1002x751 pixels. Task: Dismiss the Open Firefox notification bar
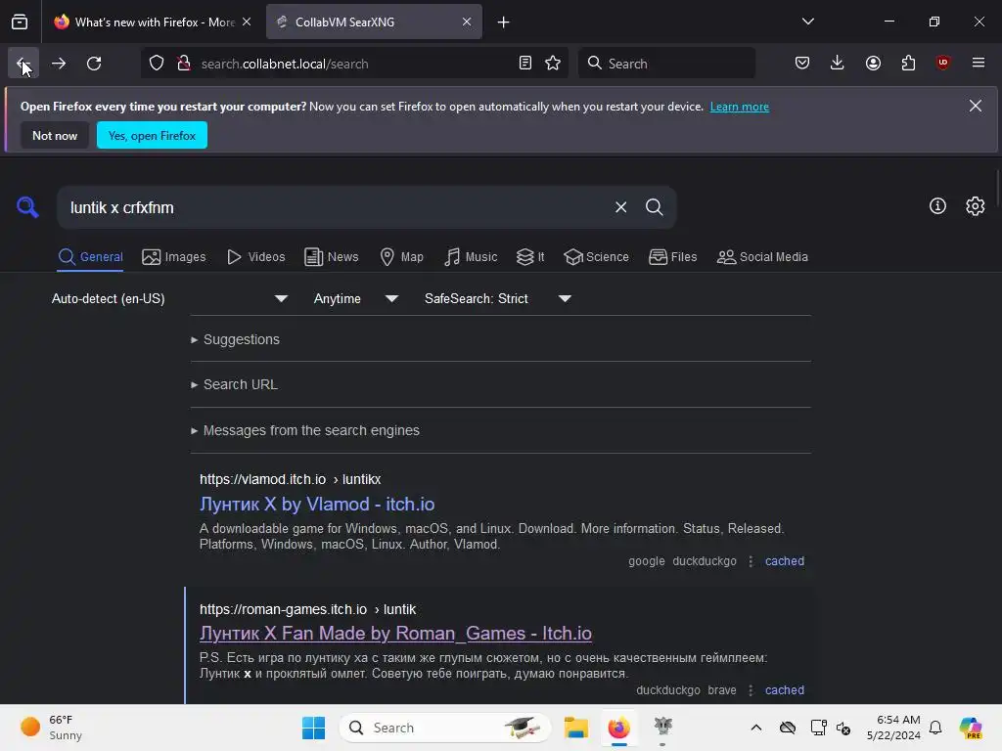[976, 106]
